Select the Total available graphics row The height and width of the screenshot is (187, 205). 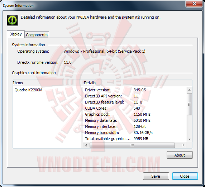click(135, 139)
